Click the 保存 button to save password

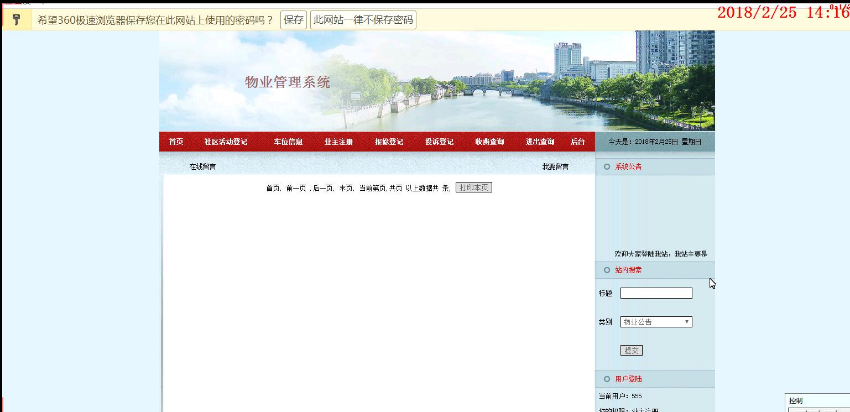point(294,20)
